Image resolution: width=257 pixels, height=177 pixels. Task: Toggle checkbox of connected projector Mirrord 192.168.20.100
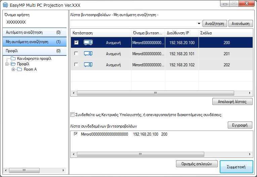pos(76,134)
